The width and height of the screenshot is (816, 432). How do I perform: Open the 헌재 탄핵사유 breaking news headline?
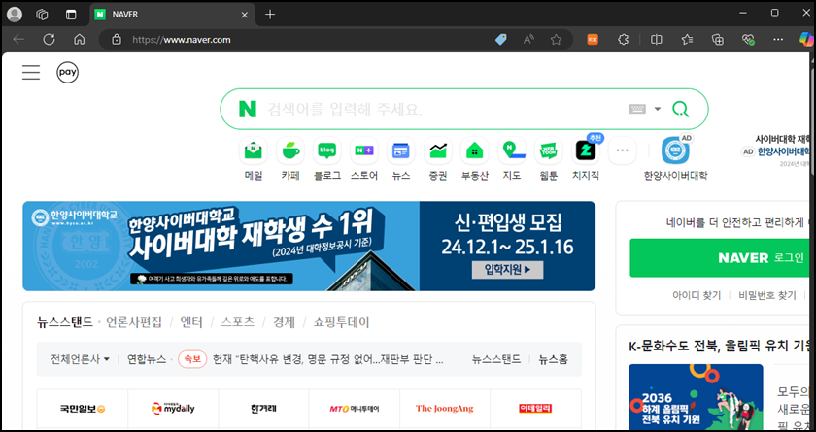pyautogui.click(x=328, y=359)
